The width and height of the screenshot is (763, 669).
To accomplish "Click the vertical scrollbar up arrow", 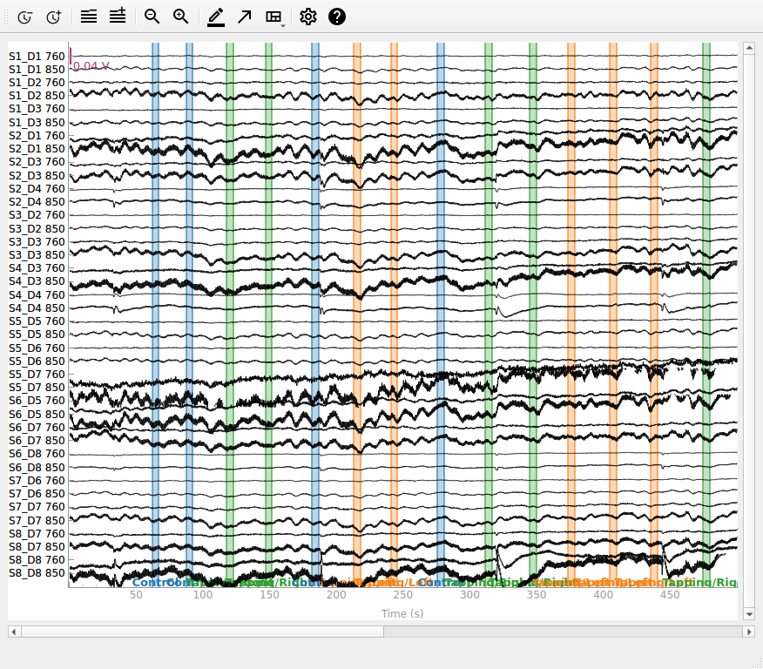I will (749, 48).
